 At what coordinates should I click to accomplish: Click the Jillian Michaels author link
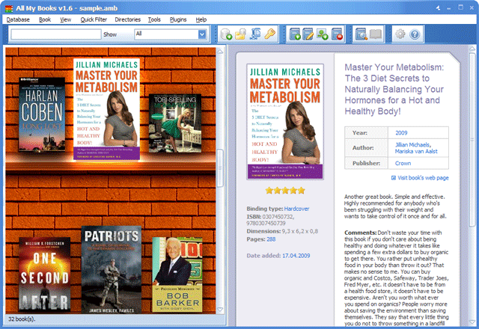click(x=414, y=144)
